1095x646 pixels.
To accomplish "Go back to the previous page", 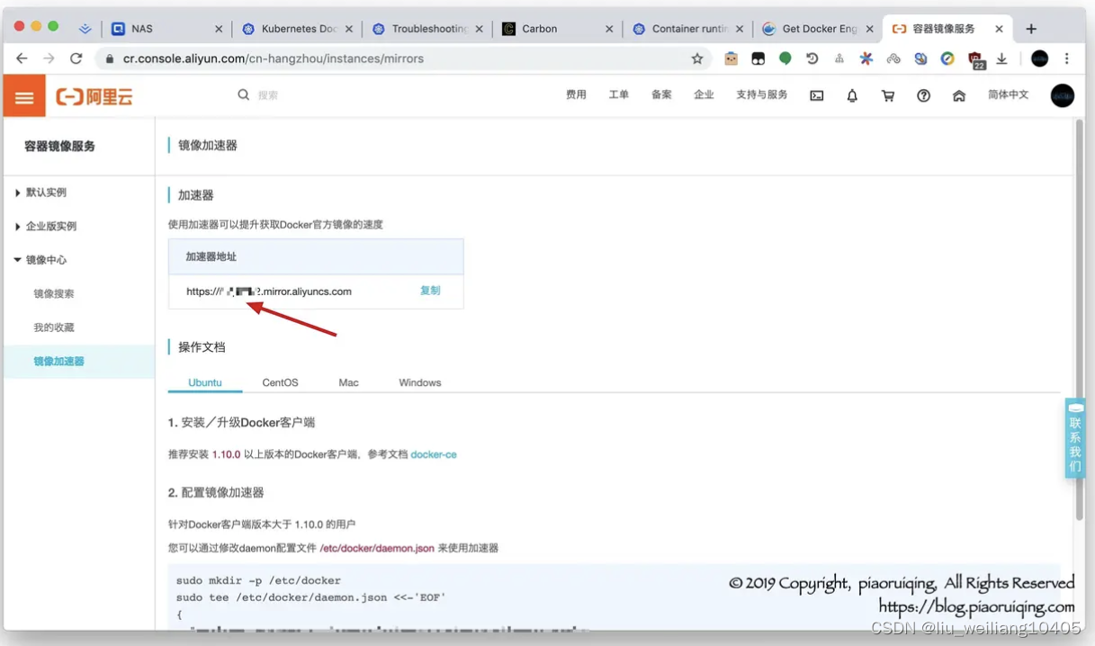I will tap(22, 58).
